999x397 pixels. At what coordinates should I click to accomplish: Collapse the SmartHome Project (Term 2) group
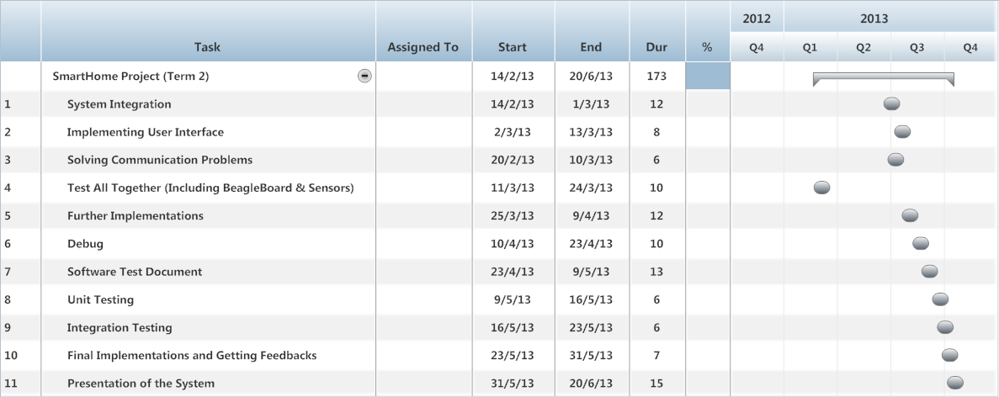pyautogui.click(x=364, y=76)
